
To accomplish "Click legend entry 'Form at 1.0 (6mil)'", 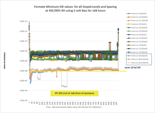I will click(136, 13).
